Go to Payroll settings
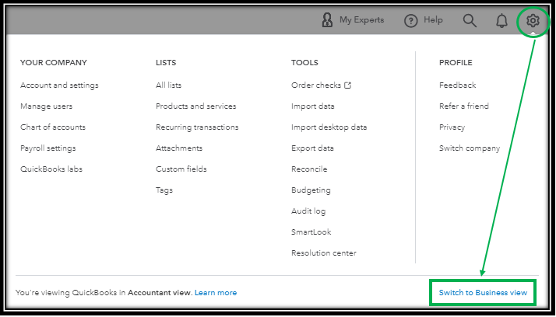Screen dimensions: 556x317 coord(48,148)
